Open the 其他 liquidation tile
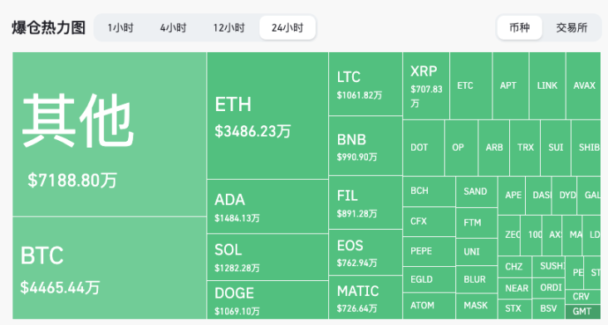Screen dimensions: 608x325 tap(110, 134)
